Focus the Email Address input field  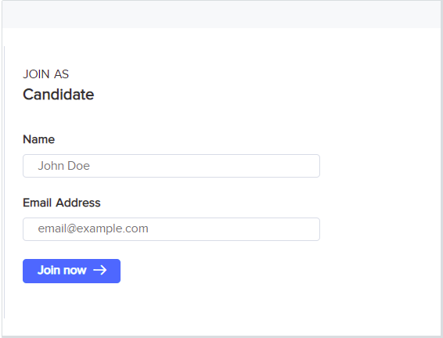point(171,229)
